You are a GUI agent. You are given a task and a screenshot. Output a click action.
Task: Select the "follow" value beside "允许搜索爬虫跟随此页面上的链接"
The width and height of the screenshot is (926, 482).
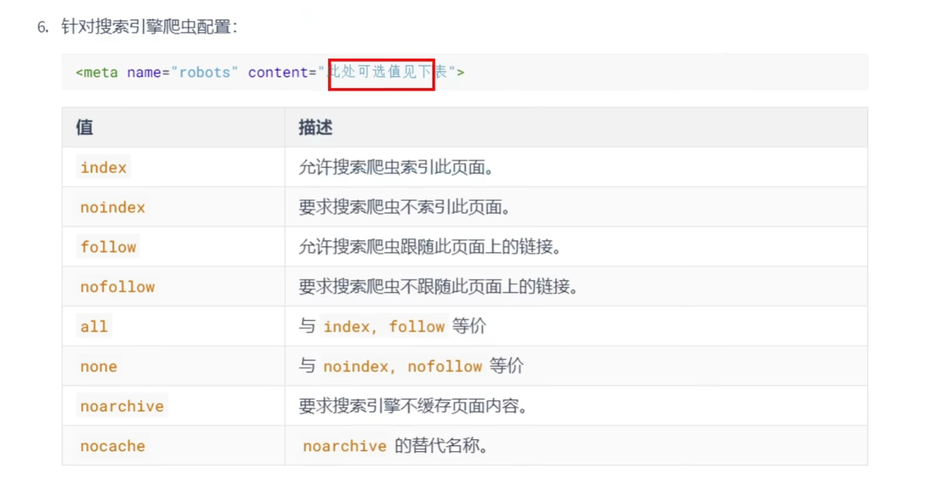(x=108, y=247)
